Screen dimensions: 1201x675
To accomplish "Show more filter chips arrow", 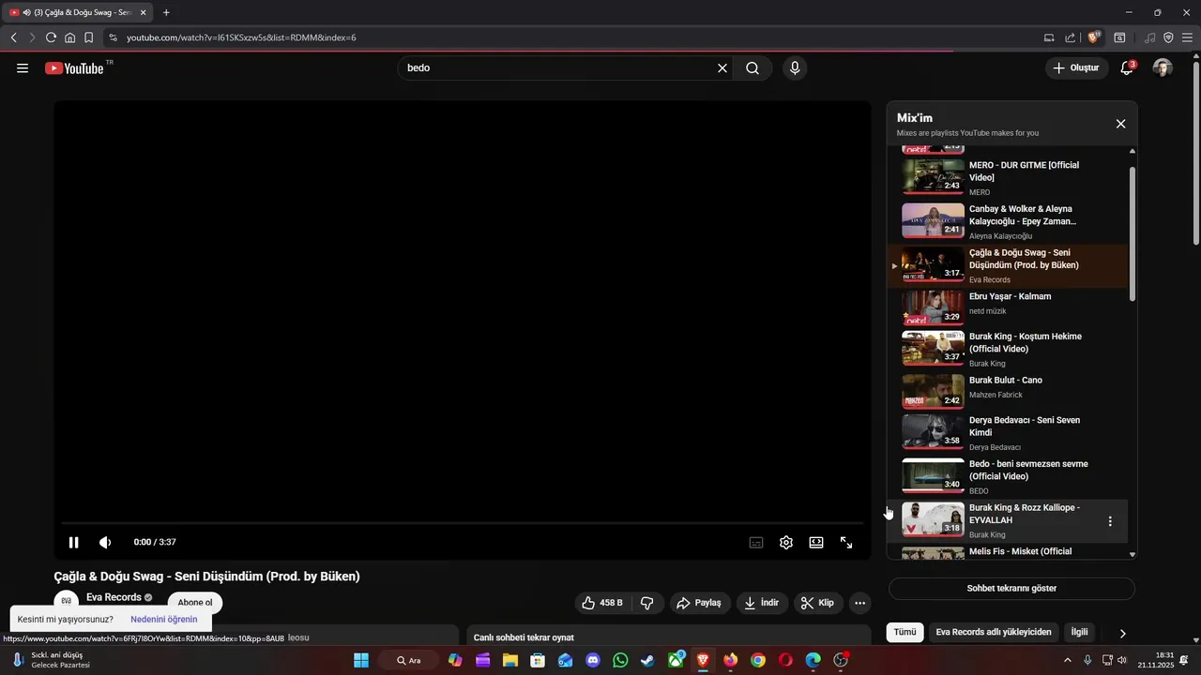I will 1122,634.
